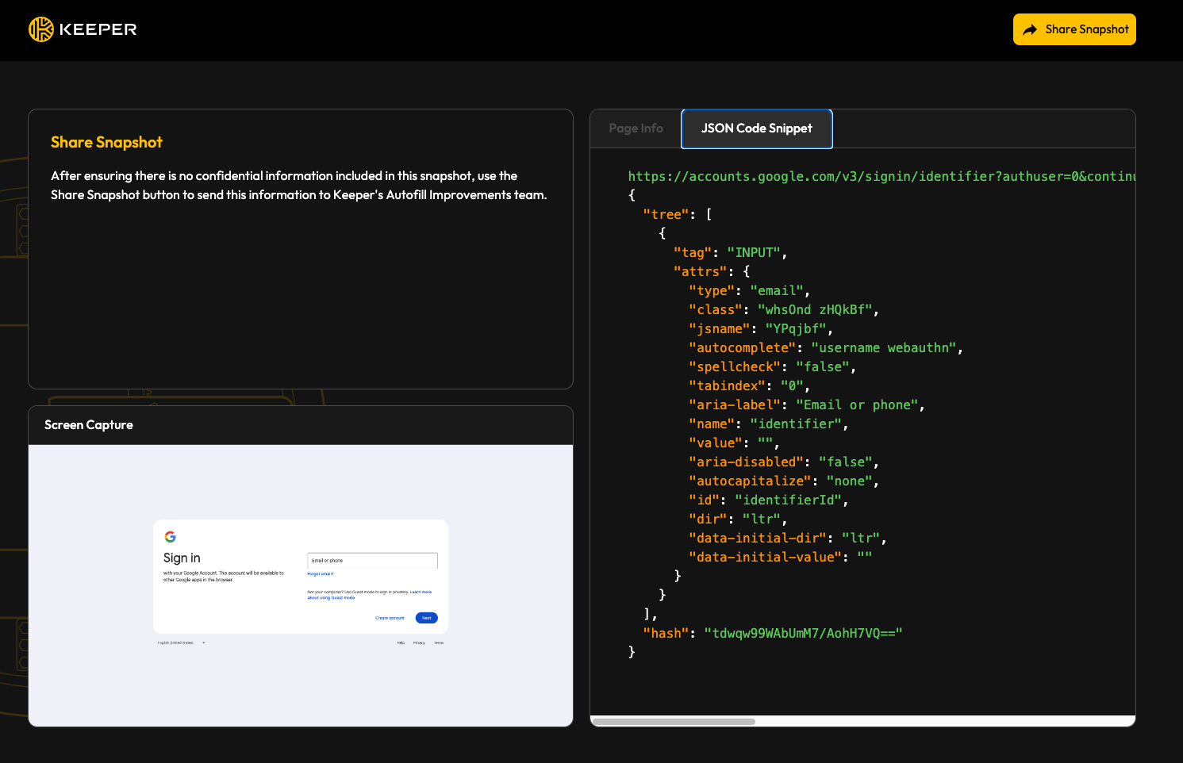1183x763 pixels.
Task: Switch to the Page Info tab
Action: point(636,128)
